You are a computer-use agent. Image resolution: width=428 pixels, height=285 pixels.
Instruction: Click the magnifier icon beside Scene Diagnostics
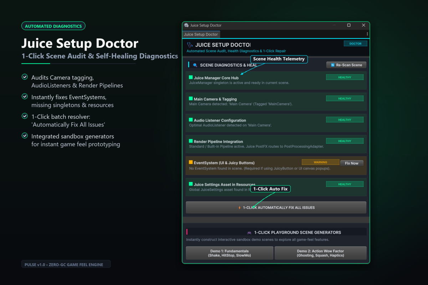click(x=195, y=65)
